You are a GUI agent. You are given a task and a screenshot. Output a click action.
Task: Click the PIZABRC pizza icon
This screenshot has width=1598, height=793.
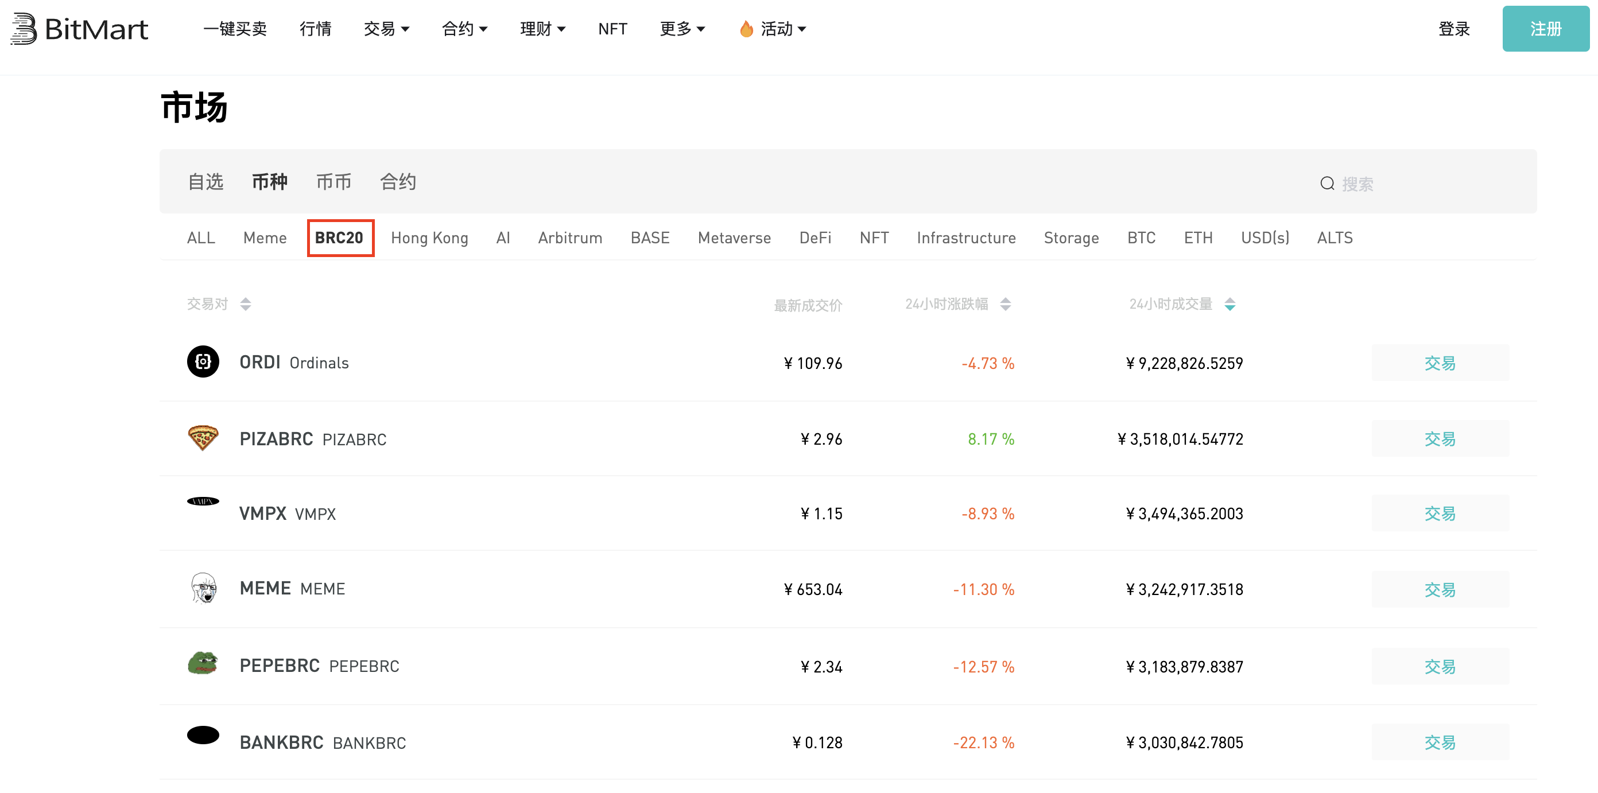click(203, 438)
